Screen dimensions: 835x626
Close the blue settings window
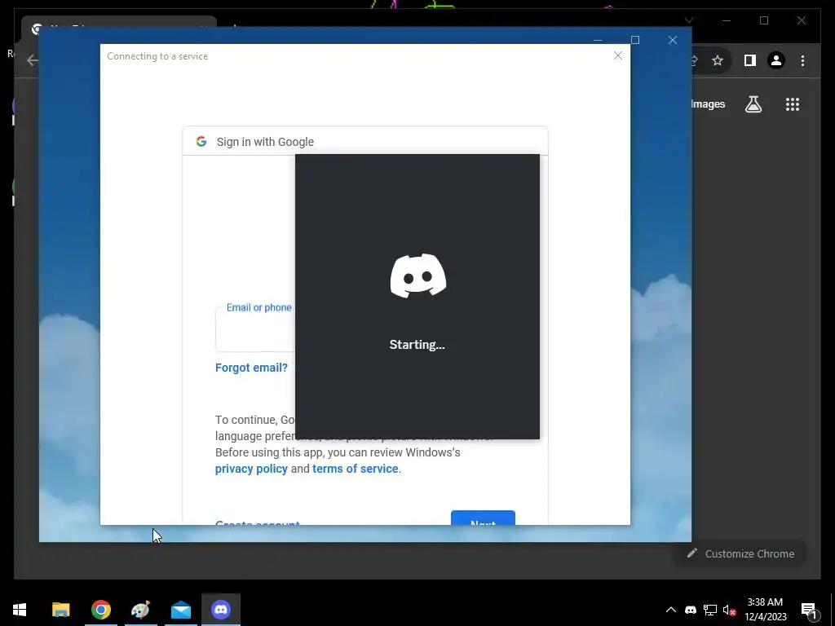(x=673, y=40)
